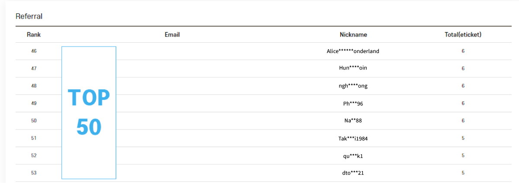The image size is (519, 191).
Task: Click rank number 46
Action: (x=34, y=51)
